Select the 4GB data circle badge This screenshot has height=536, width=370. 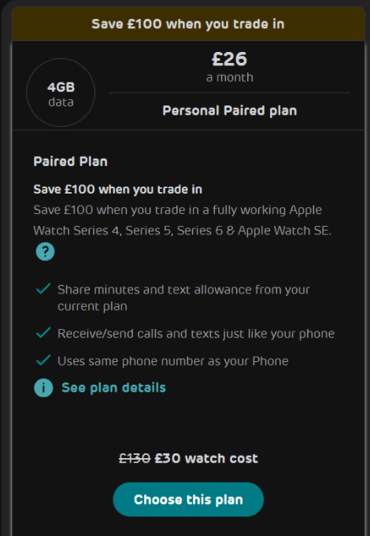click(x=61, y=93)
